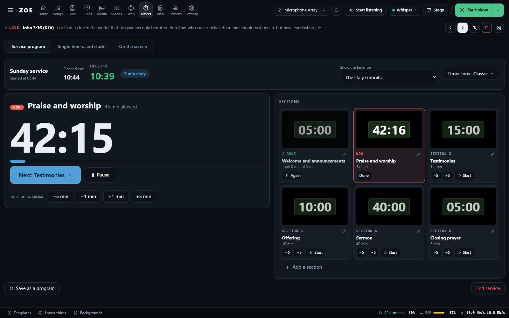Subtract 5 minutes from the Offering section

(x=288, y=252)
